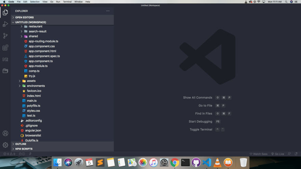Screen dimensions: 301x169
Task: Open Photos app from the dock
Action: click(143, 163)
